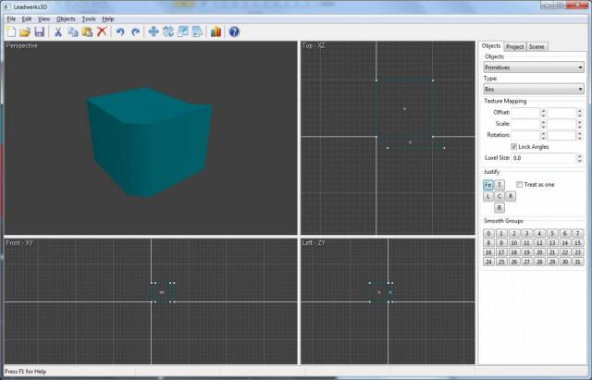
Task: Enable the Treat as one checkbox
Action: tap(519, 184)
